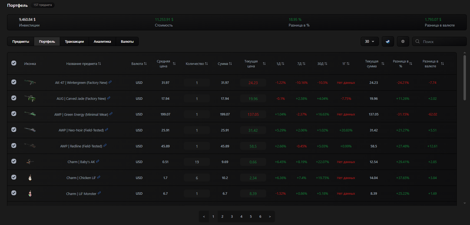Switch to the Транзакции tab
This screenshot has width=470, height=225.
pos(74,42)
